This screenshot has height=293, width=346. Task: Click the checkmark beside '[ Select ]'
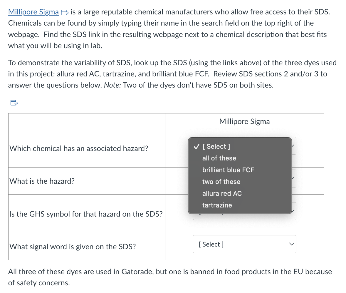(196, 147)
